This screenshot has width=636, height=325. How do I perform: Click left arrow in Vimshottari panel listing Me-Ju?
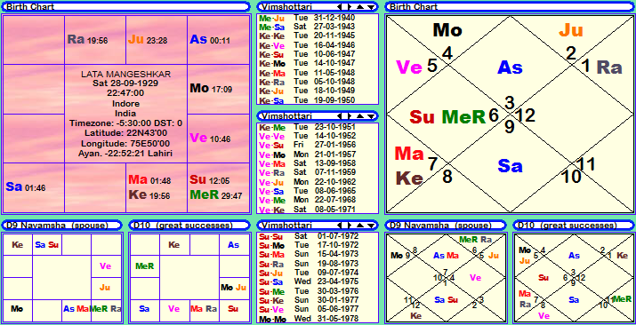point(340,7)
